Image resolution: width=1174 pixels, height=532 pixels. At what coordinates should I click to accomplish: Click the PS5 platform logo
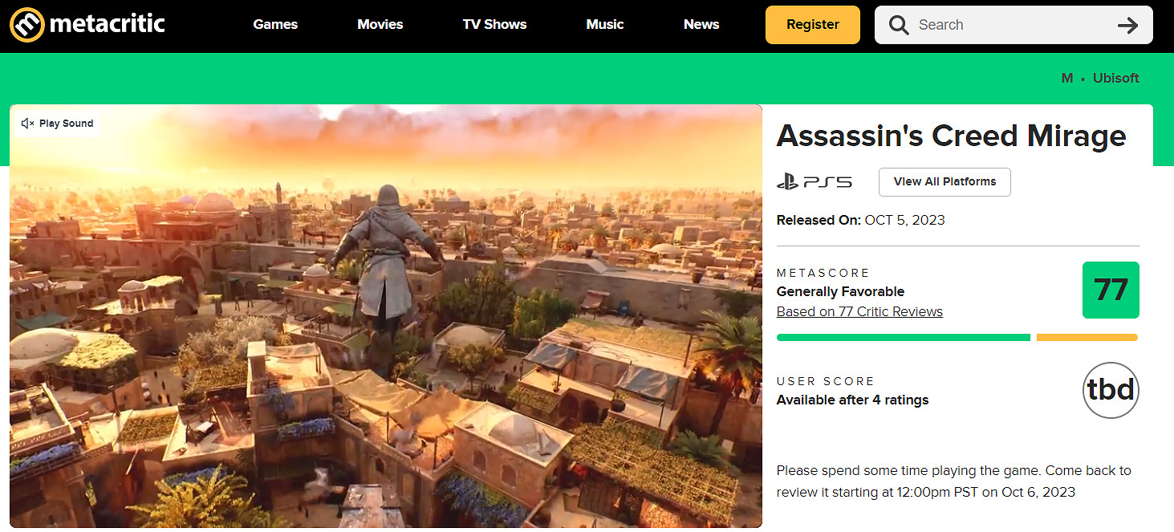click(x=814, y=182)
